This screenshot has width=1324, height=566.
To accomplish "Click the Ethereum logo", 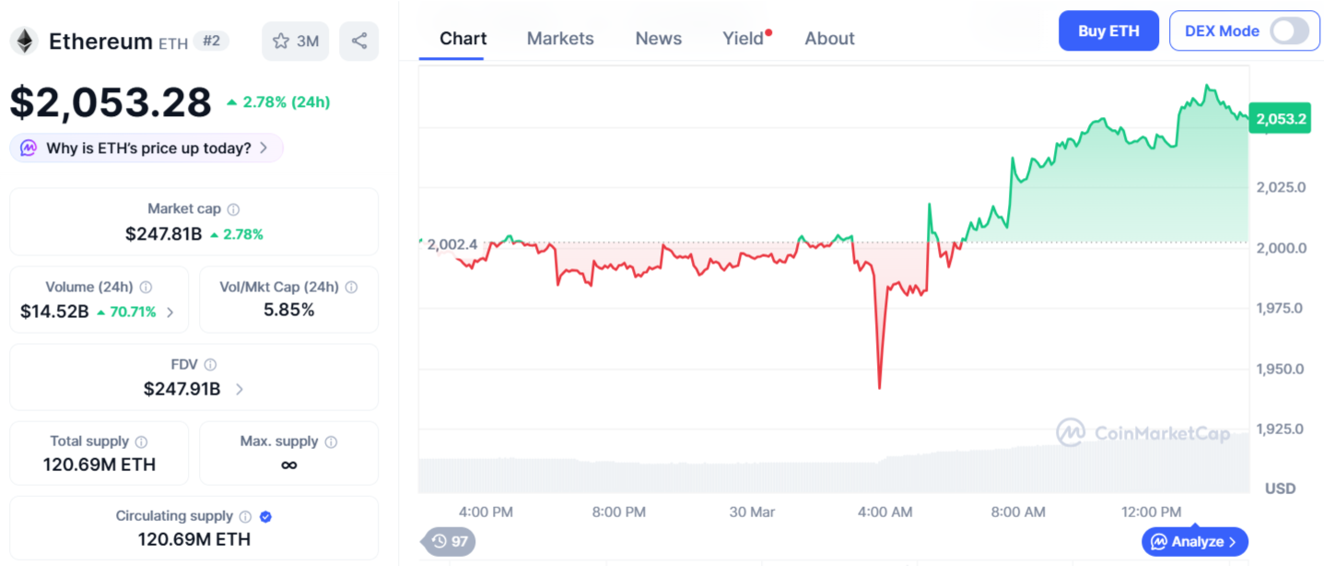I will click(x=27, y=41).
